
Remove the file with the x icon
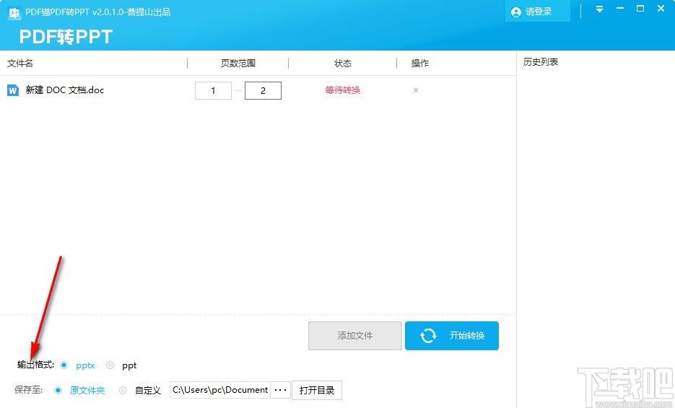coord(416,90)
